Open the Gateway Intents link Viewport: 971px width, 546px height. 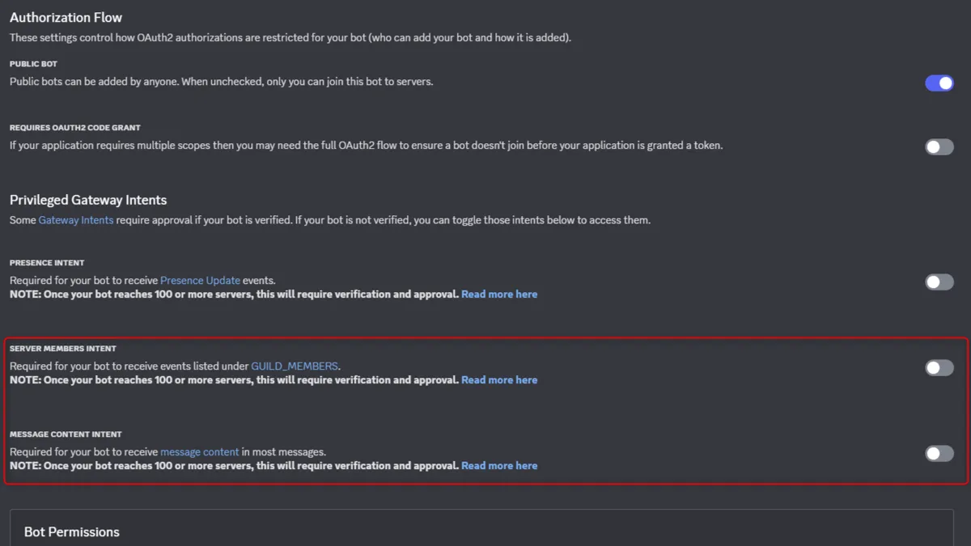(76, 220)
